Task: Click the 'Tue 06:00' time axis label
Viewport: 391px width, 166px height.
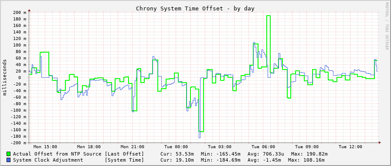Action: tap(263, 147)
